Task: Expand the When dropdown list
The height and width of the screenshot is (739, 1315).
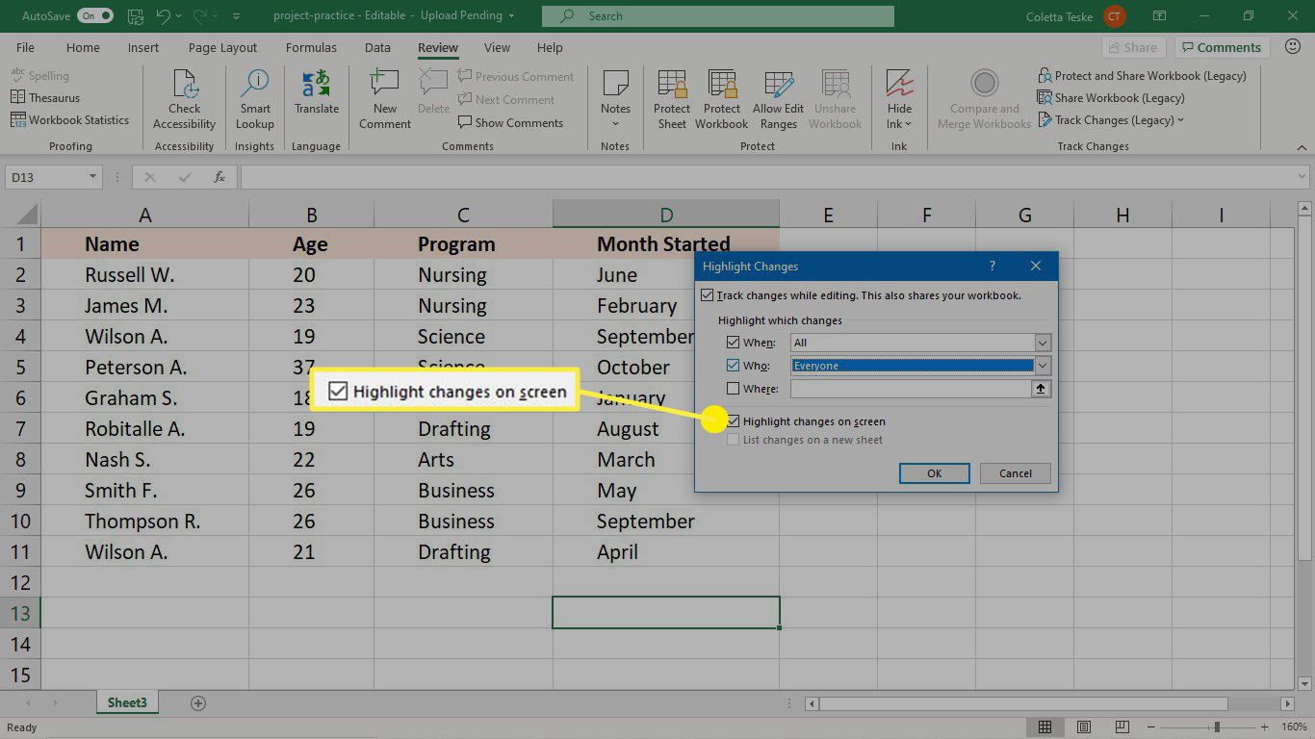Action: [1043, 343]
